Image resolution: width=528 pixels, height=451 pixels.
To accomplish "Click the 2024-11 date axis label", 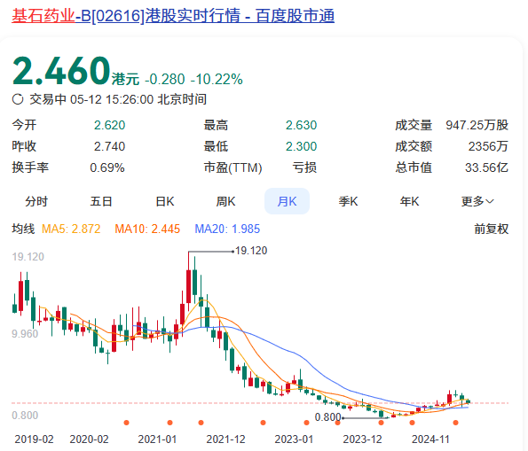I will tap(430, 439).
